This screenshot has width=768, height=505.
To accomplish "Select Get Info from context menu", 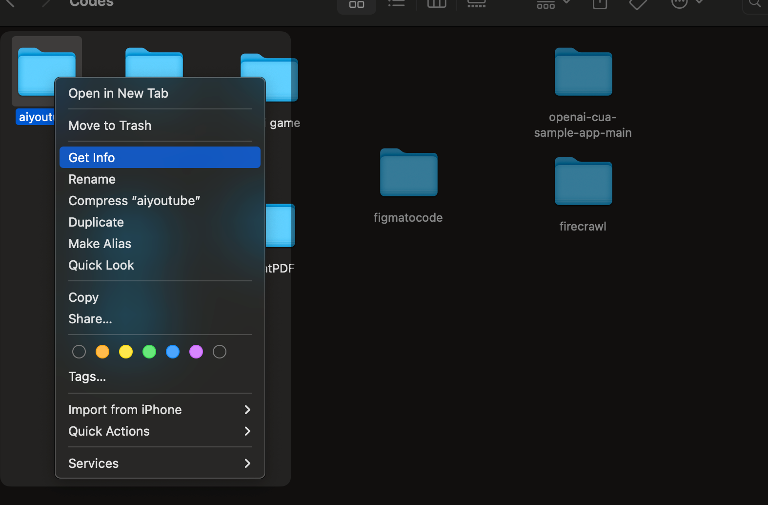I will pos(160,157).
